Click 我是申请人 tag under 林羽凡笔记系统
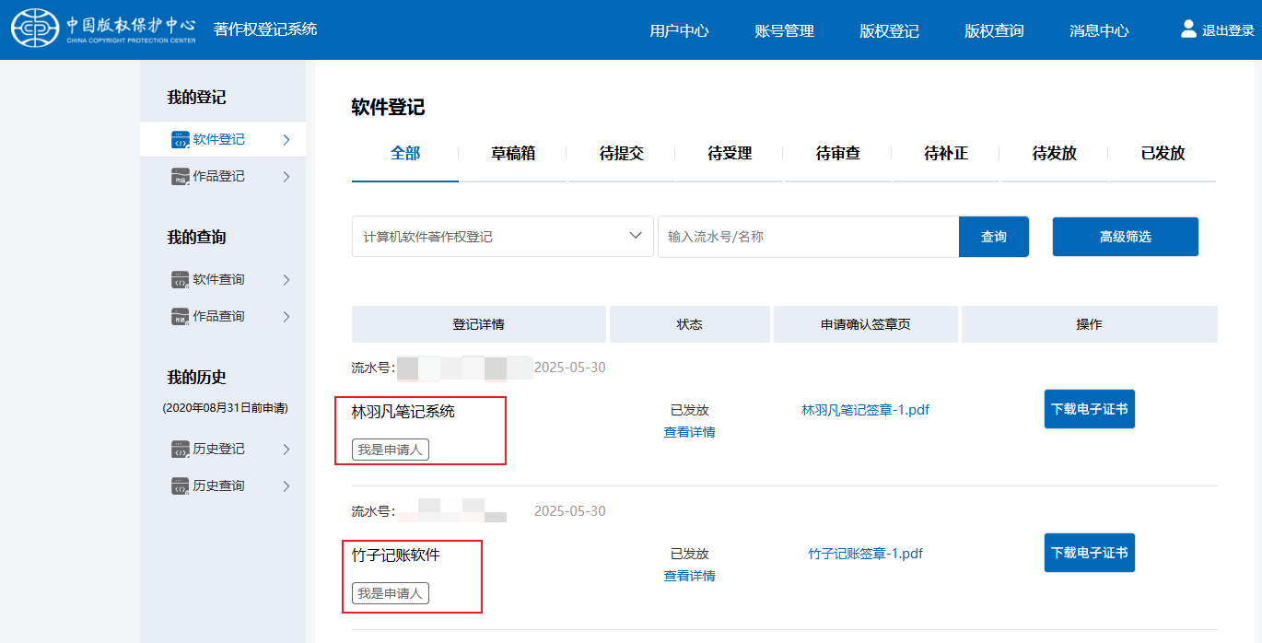Image resolution: width=1262 pixels, height=643 pixels. 391,450
